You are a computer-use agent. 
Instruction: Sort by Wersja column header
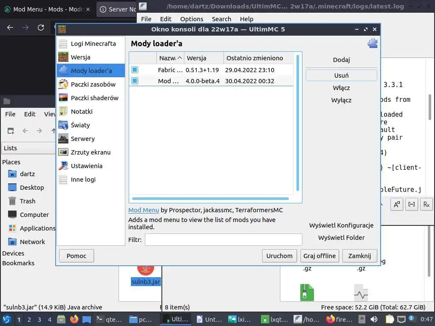[204, 58]
